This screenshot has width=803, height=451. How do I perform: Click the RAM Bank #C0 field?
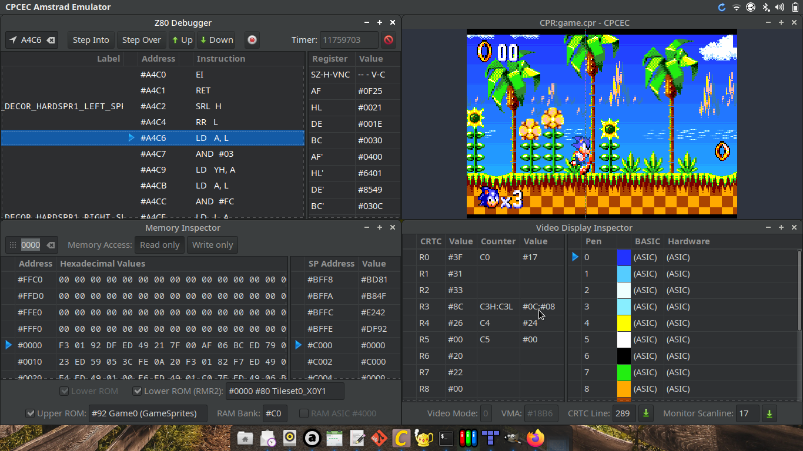(274, 413)
